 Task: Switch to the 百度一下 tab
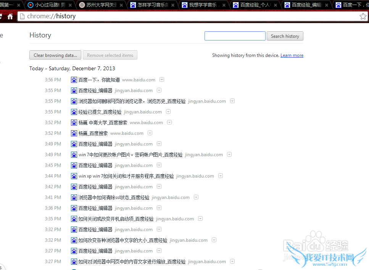[x=352, y=5]
